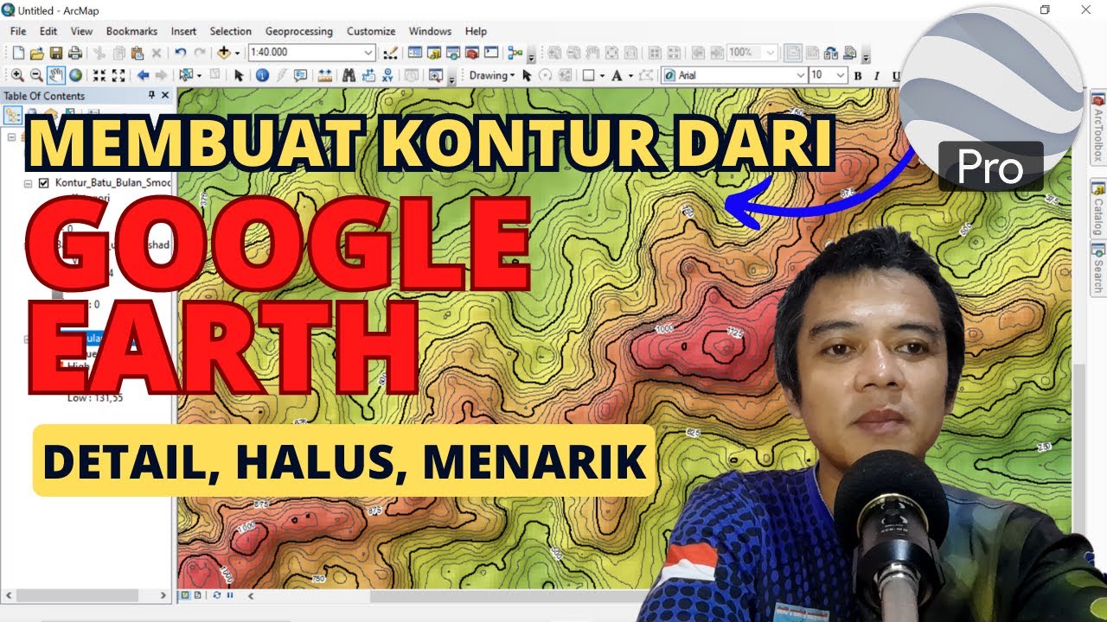Open the font size 10 dropdown

tap(841, 75)
